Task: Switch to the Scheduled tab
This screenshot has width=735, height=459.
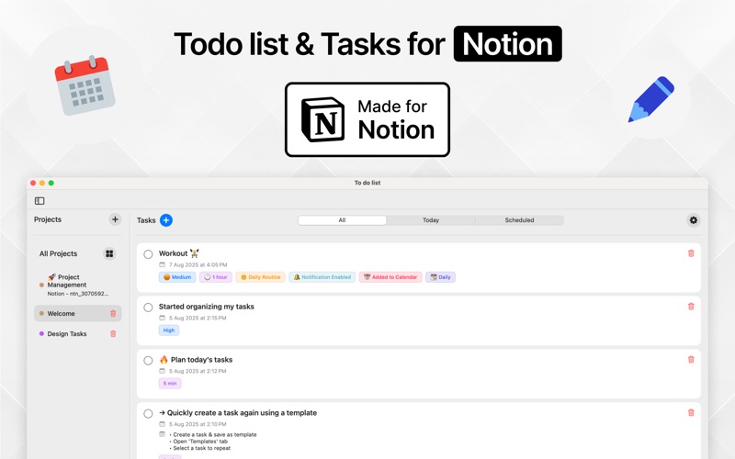Action: coord(519,220)
